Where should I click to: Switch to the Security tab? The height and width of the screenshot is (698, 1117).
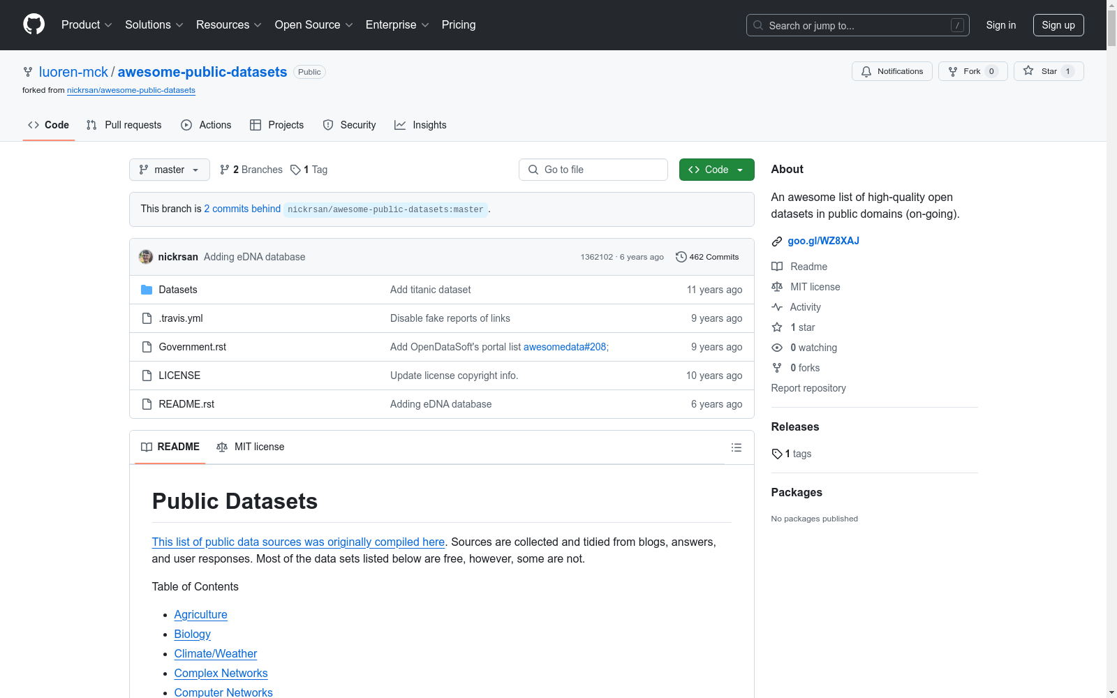(350, 125)
